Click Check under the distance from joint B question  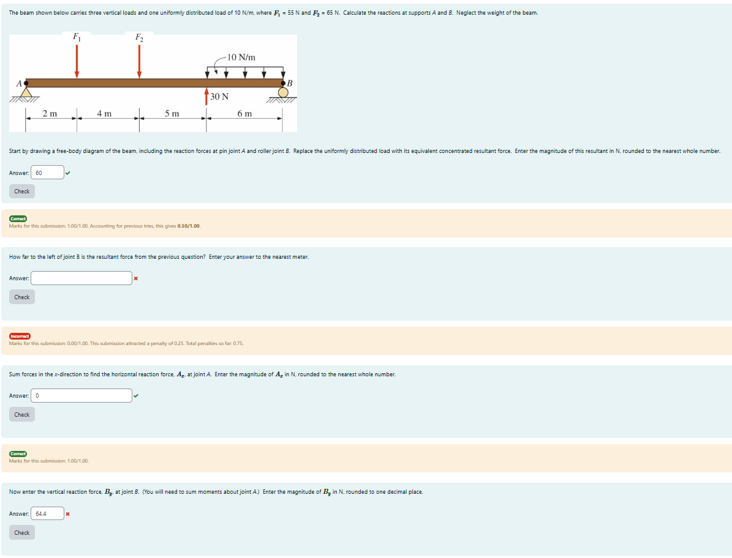click(22, 297)
